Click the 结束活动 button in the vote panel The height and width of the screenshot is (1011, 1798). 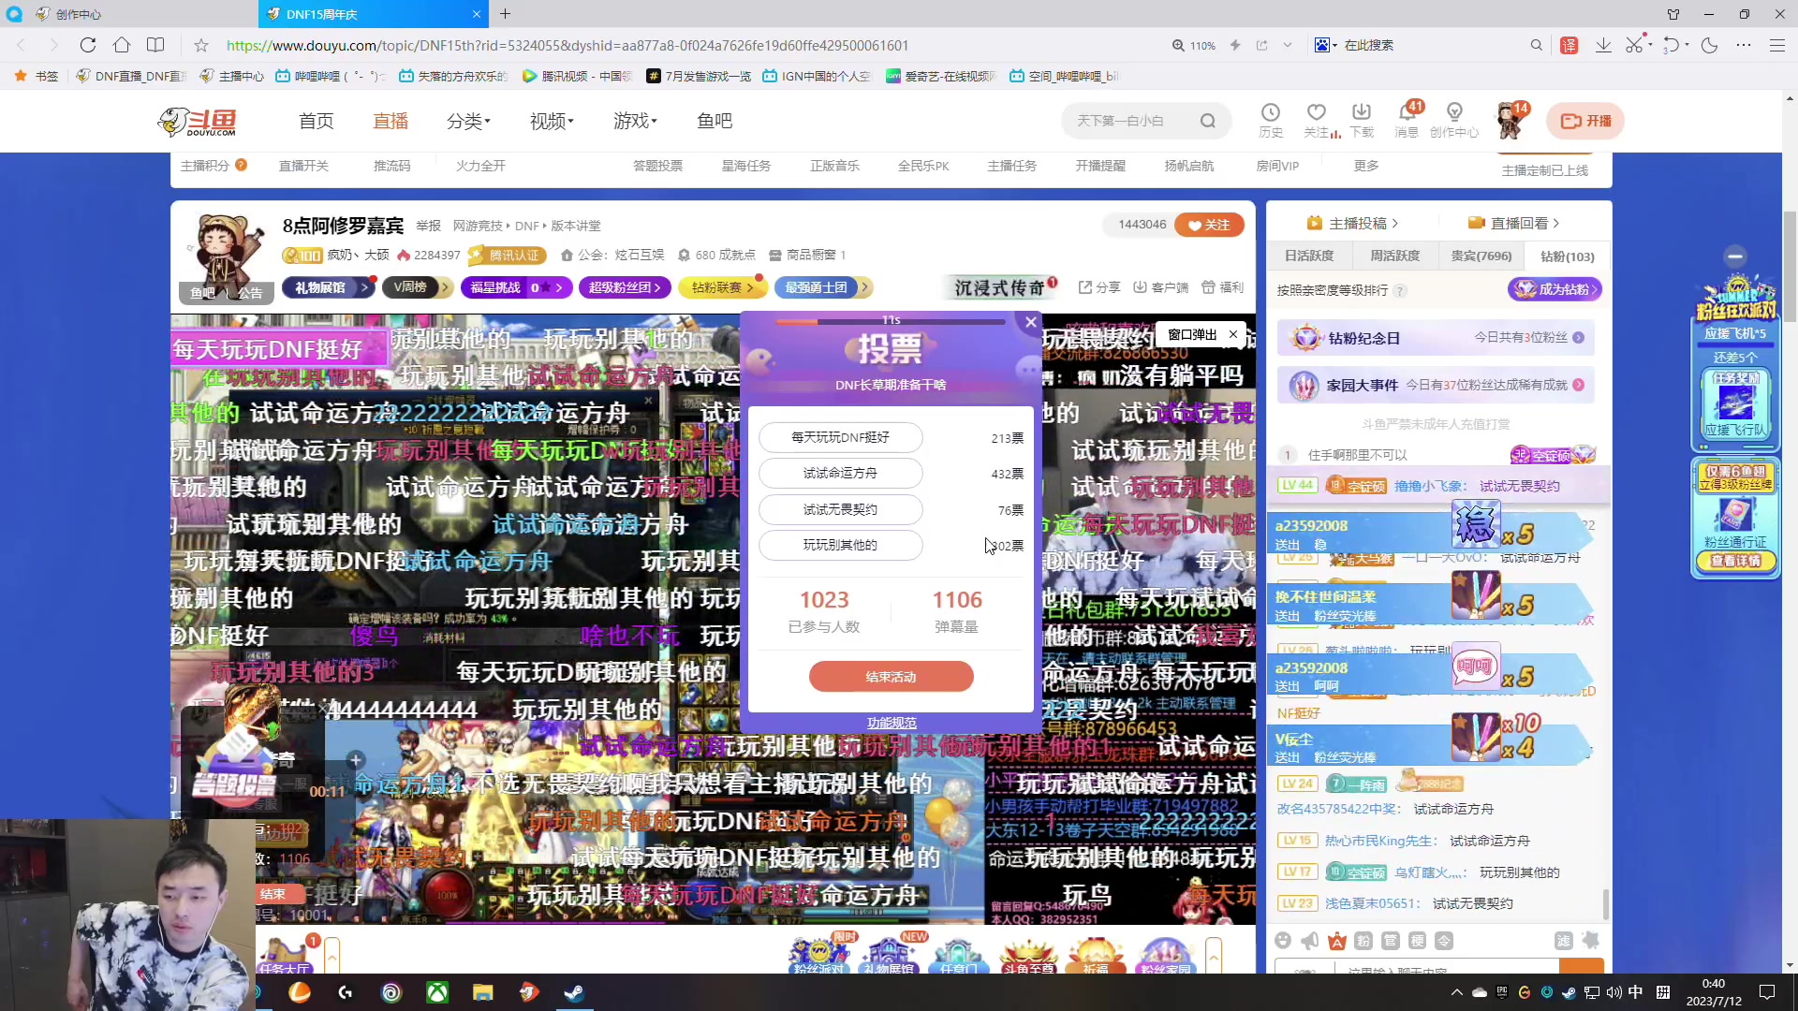click(891, 676)
